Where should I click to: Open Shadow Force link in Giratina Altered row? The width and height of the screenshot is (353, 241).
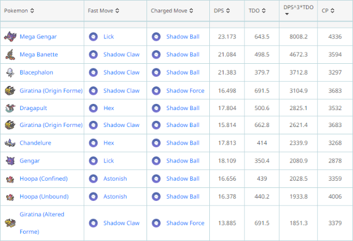pos(186,223)
